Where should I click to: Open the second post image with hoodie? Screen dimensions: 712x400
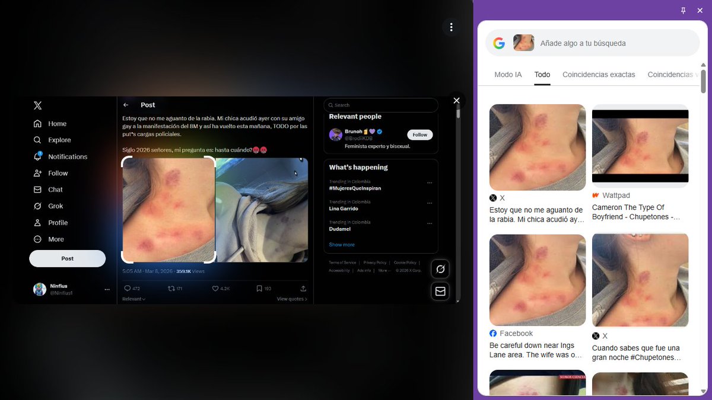(262, 210)
